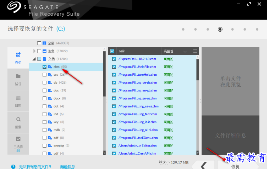Toggle the select-all checkbox in file list header
The image size is (269, 169).
(x=112, y=51)
